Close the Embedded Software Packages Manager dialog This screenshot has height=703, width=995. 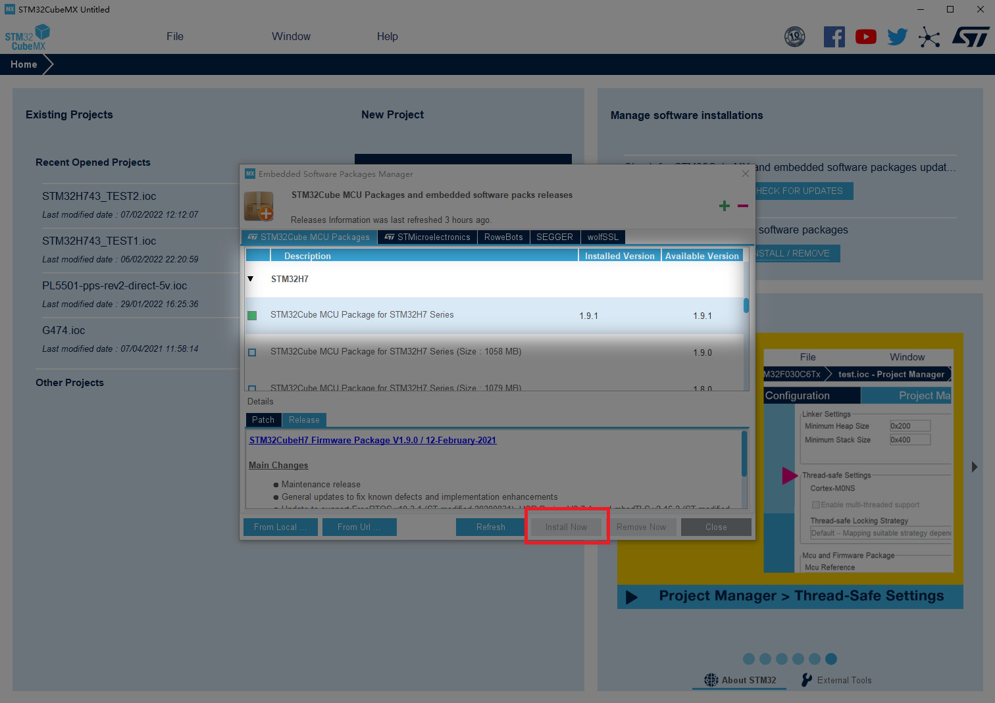click(x=746, y=174)
